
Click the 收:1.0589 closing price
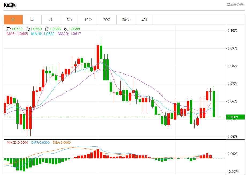[72, 29]
